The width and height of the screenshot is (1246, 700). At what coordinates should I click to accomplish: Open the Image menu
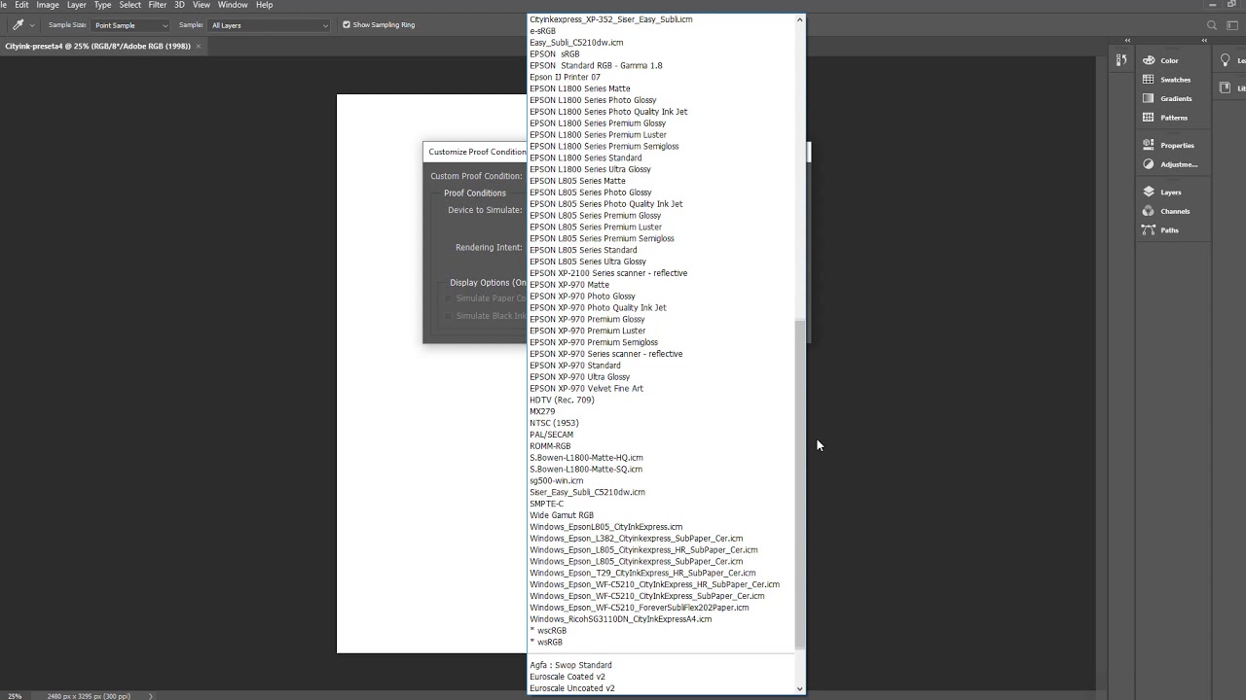[48, 5]
